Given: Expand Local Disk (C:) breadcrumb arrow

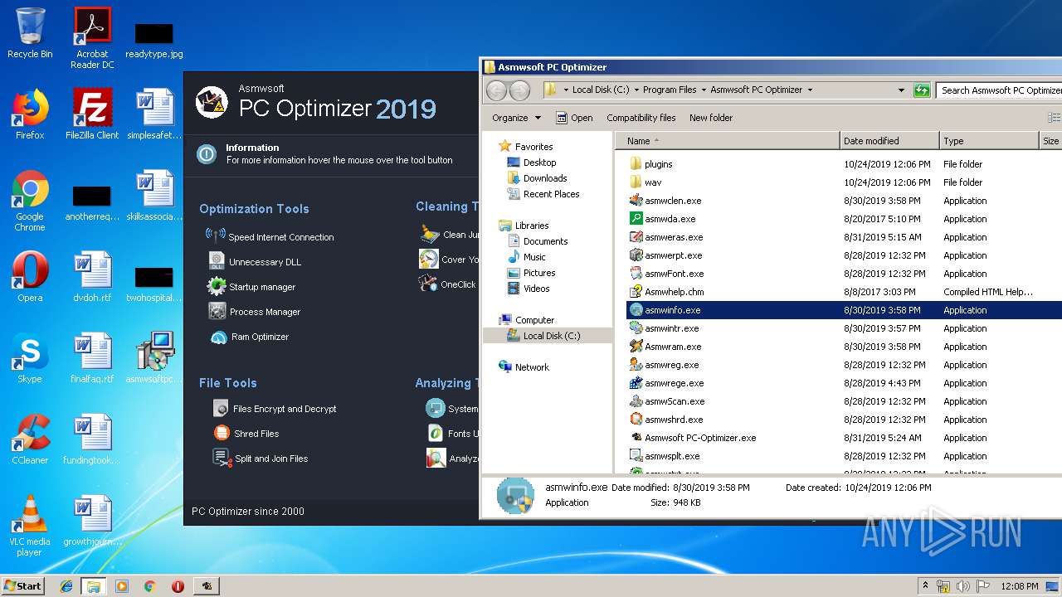Looking at the screenshot, I should point(636,90).
